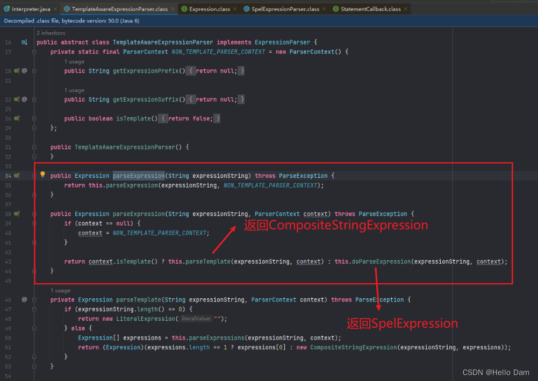Click the implements gutter icon on line 34

[x=17, y=176]
